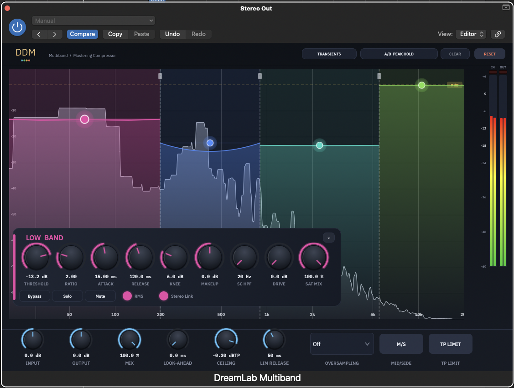
Task: Solo the low band
Action: click(x=67, y=296)
